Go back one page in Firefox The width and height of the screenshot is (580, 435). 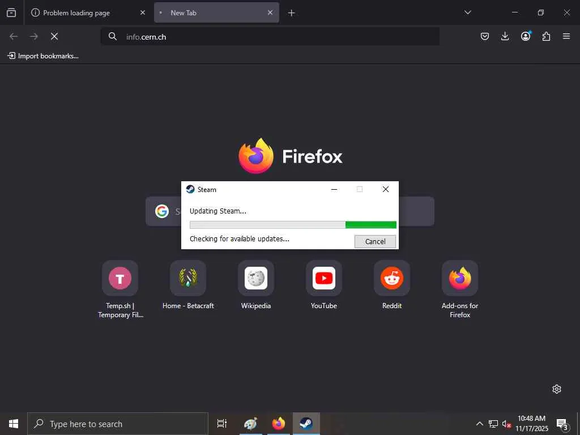(14, 36)
